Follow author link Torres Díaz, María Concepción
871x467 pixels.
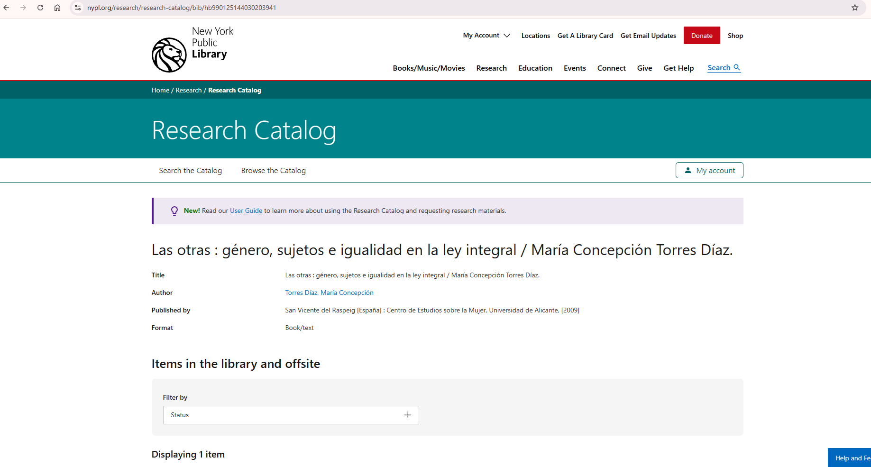(329, 293)
